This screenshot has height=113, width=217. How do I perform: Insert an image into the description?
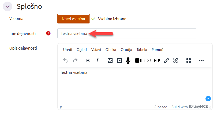point(110,60)
